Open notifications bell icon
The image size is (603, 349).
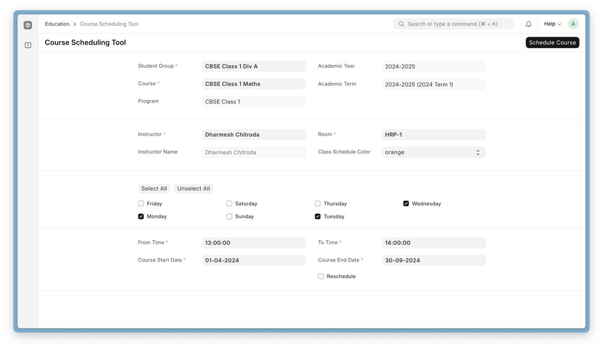(x=529, y=24)
